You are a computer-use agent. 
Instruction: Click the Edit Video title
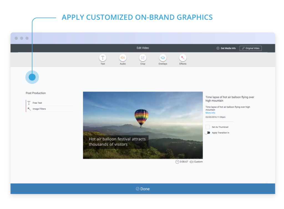tap(143, 48)
